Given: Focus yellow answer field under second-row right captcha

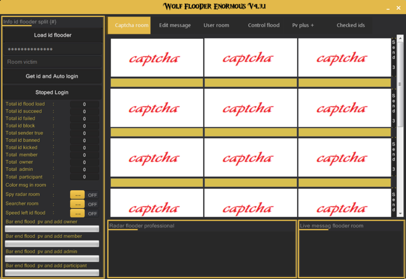Looking at the screenshot, I should (x=345, y=132).
